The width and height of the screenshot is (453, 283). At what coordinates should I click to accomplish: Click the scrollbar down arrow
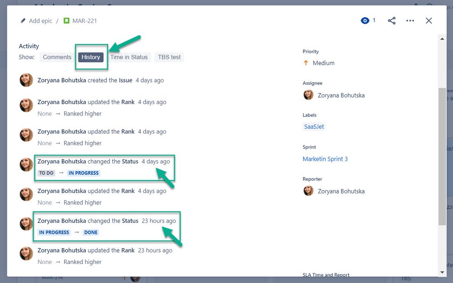442,272
